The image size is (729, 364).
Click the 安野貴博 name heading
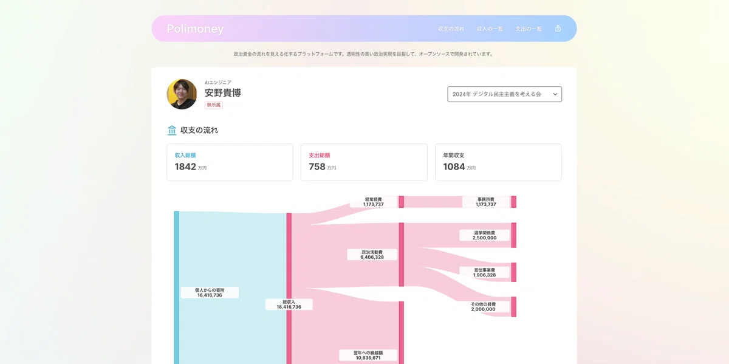pos(222,93)
